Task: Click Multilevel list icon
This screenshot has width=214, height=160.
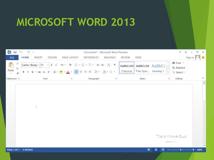Action: coord(90,65)
